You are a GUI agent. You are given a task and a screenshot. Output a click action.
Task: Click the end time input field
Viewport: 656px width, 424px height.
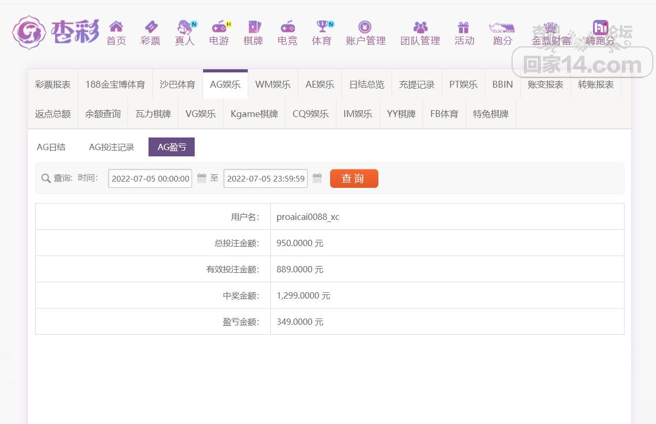[265, 178]
